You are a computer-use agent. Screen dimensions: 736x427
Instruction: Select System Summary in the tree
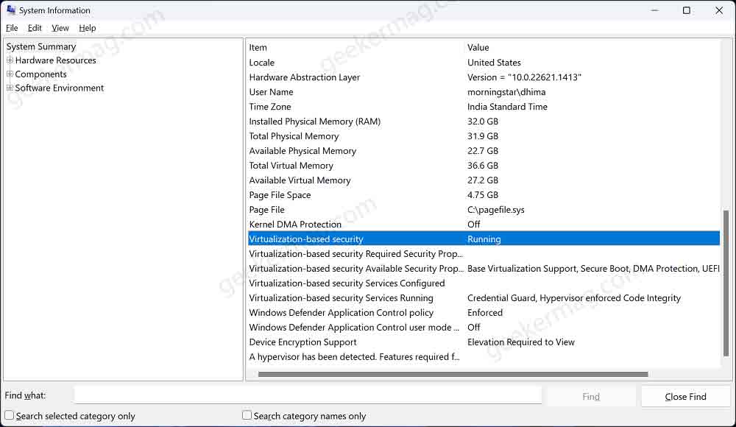click(x=41, y=46)
